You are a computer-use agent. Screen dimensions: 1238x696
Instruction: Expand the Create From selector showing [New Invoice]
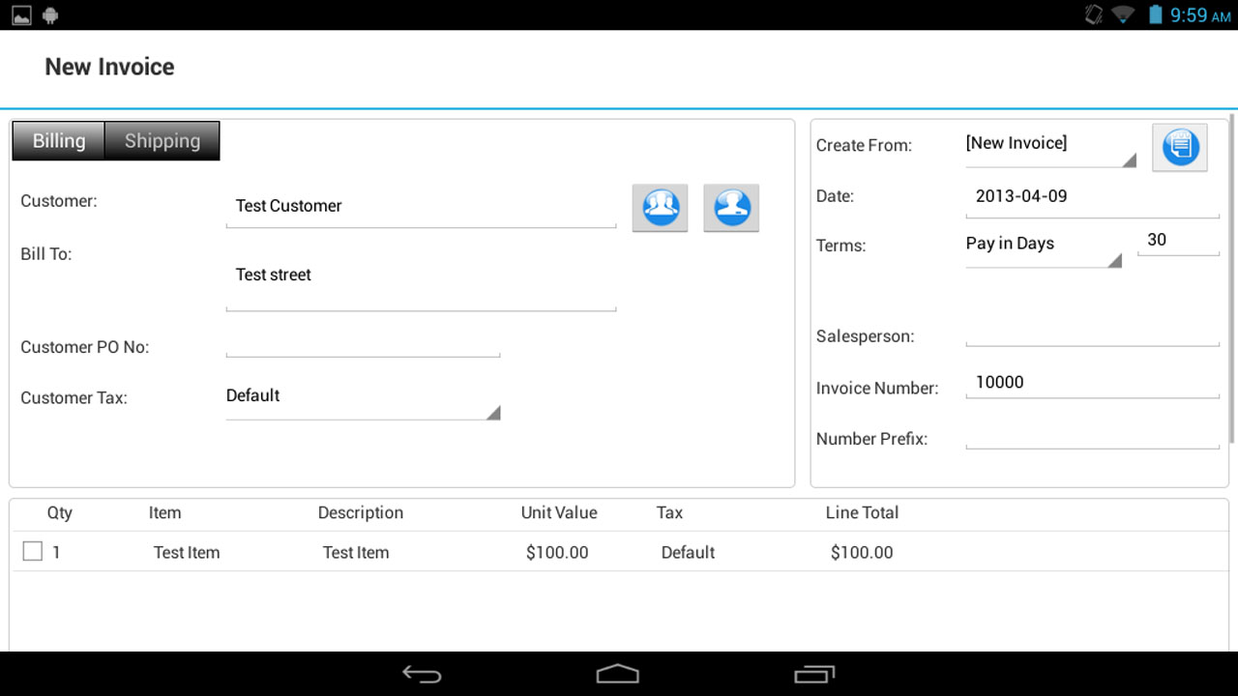(x=1050, y=145)
